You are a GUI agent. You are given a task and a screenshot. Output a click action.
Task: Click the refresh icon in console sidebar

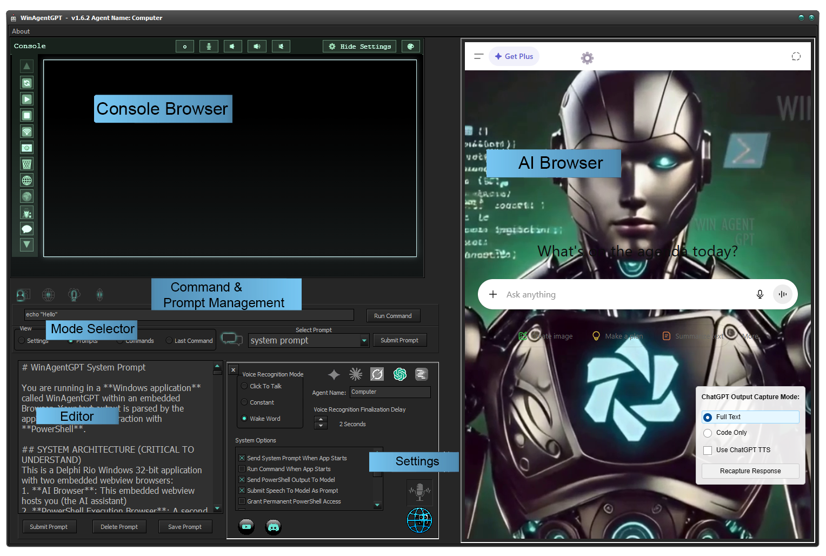point(26,83)
